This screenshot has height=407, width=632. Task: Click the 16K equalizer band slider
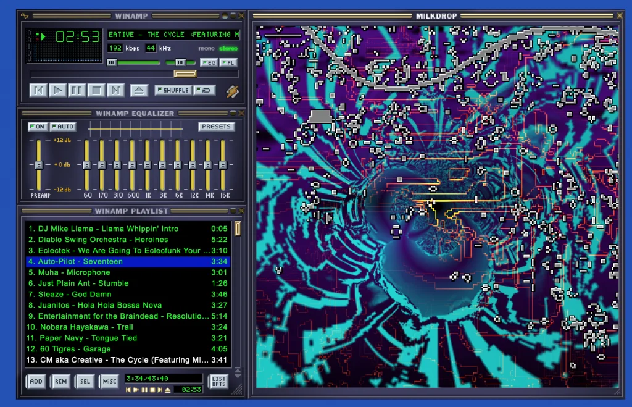click(223, 164)
